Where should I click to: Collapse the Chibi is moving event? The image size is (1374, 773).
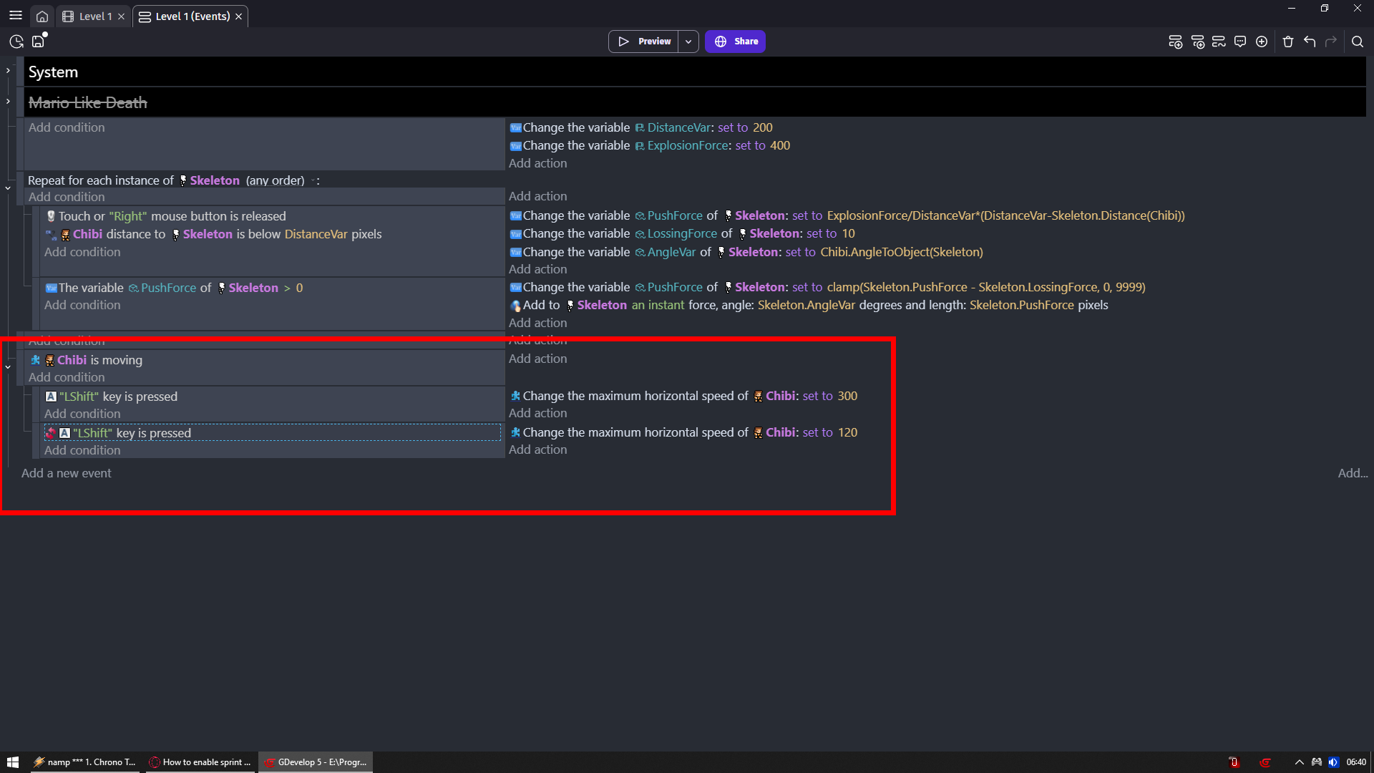tap(8, 367)
